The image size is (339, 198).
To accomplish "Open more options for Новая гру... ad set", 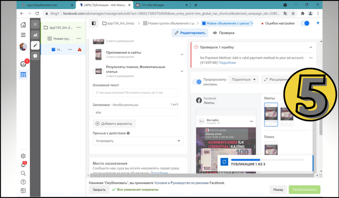I will pyautogui.click(x=79, y=38).
